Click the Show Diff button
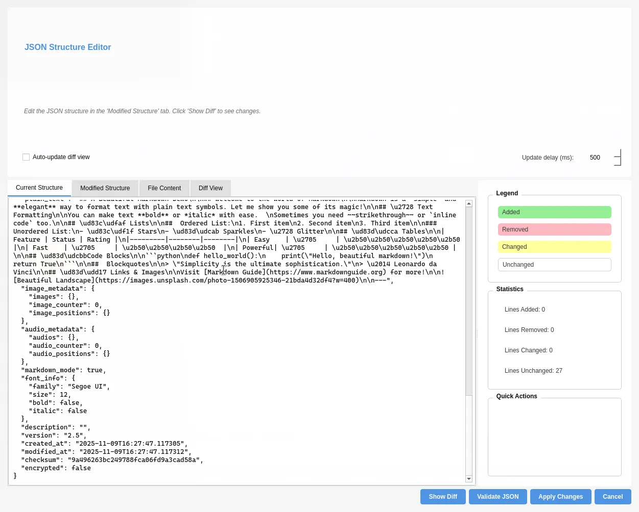The height and width of the screenshot is (512, 639). tap(442, 496)
